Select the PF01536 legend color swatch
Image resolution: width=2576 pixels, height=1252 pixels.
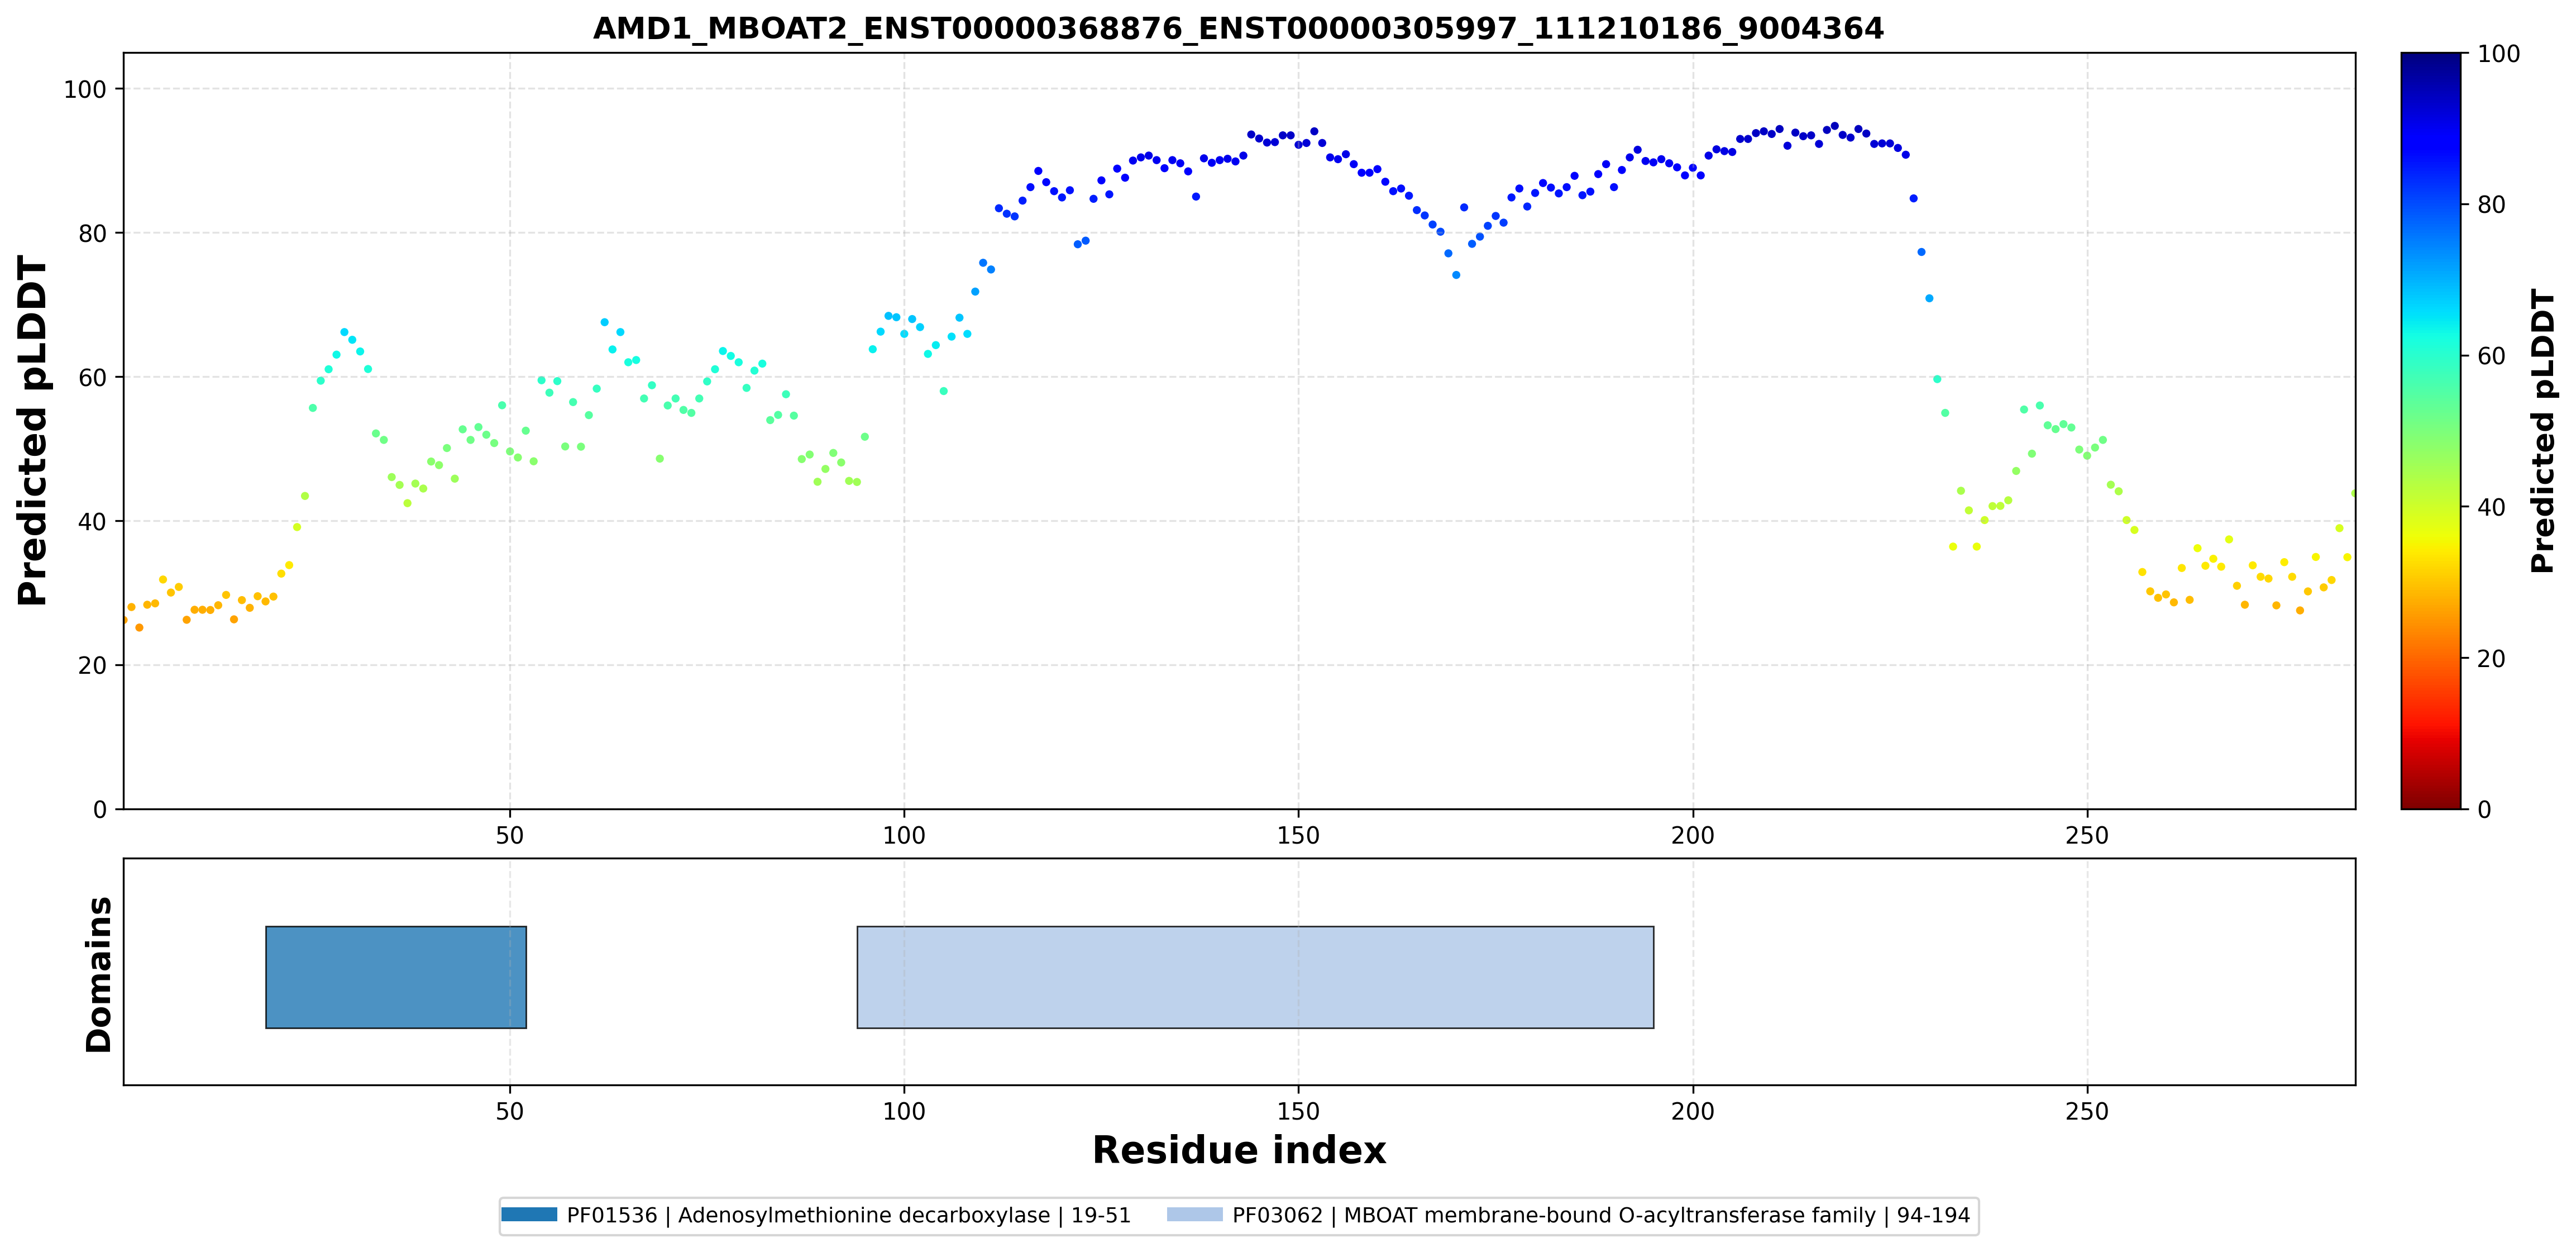pos(529,1214)
